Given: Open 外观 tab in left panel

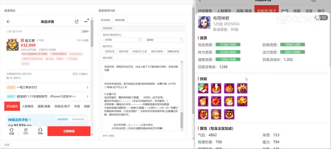Looking at the screenshot, I should pos(77,106).
